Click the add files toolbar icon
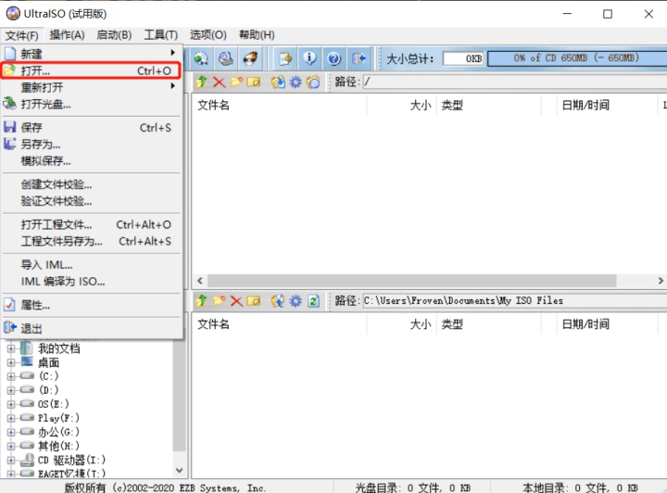667x493 pixels. pyautogui.click(x=285, y=57)
